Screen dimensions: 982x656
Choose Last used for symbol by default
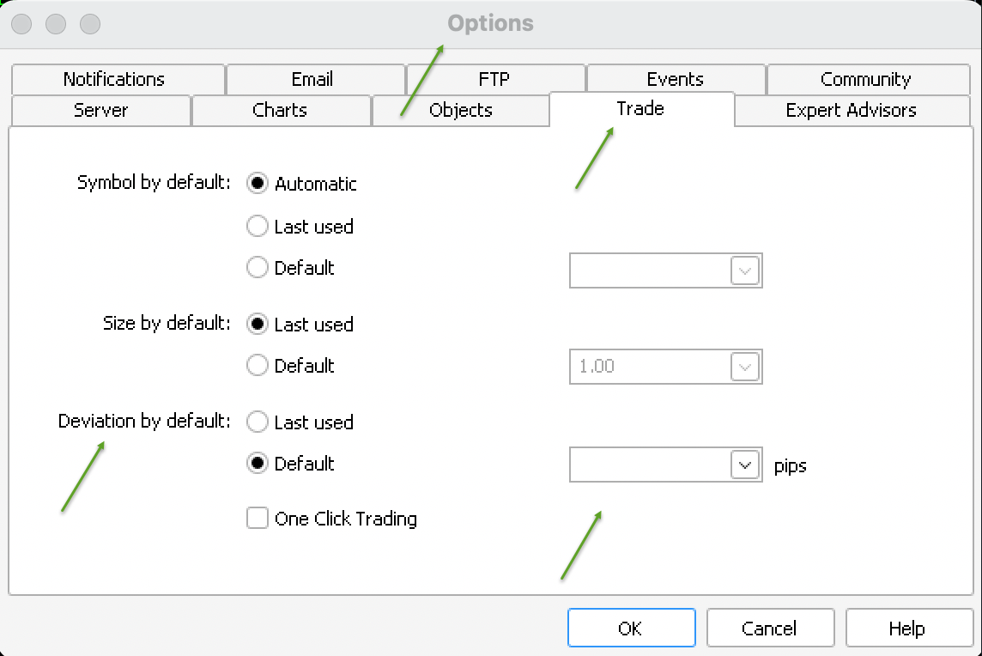click(x=258, y=226)
